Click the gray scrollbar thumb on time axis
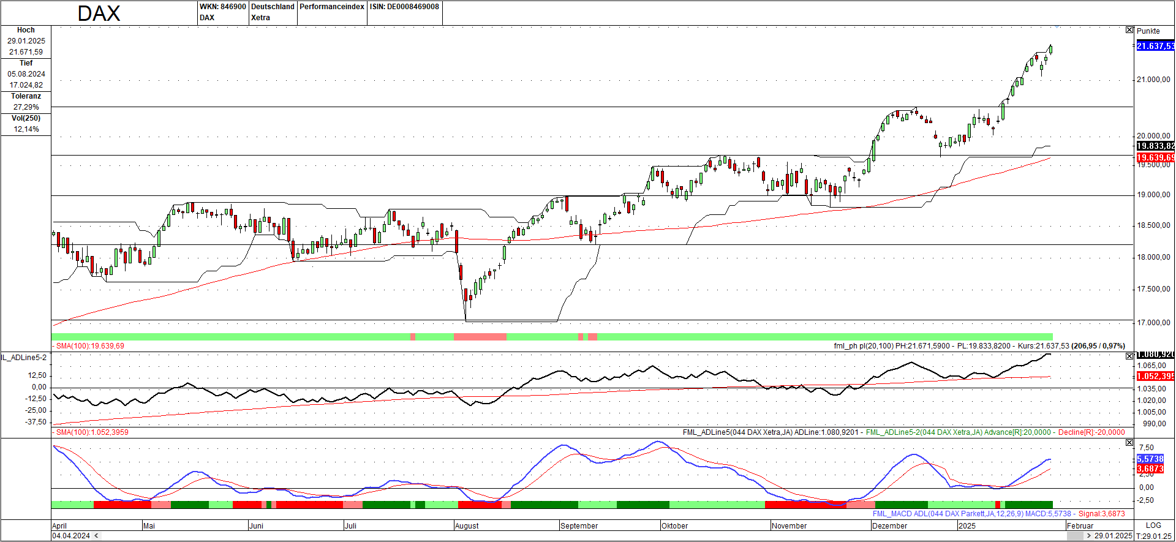The image size is (1176, 542). [x=1075, y=536]
